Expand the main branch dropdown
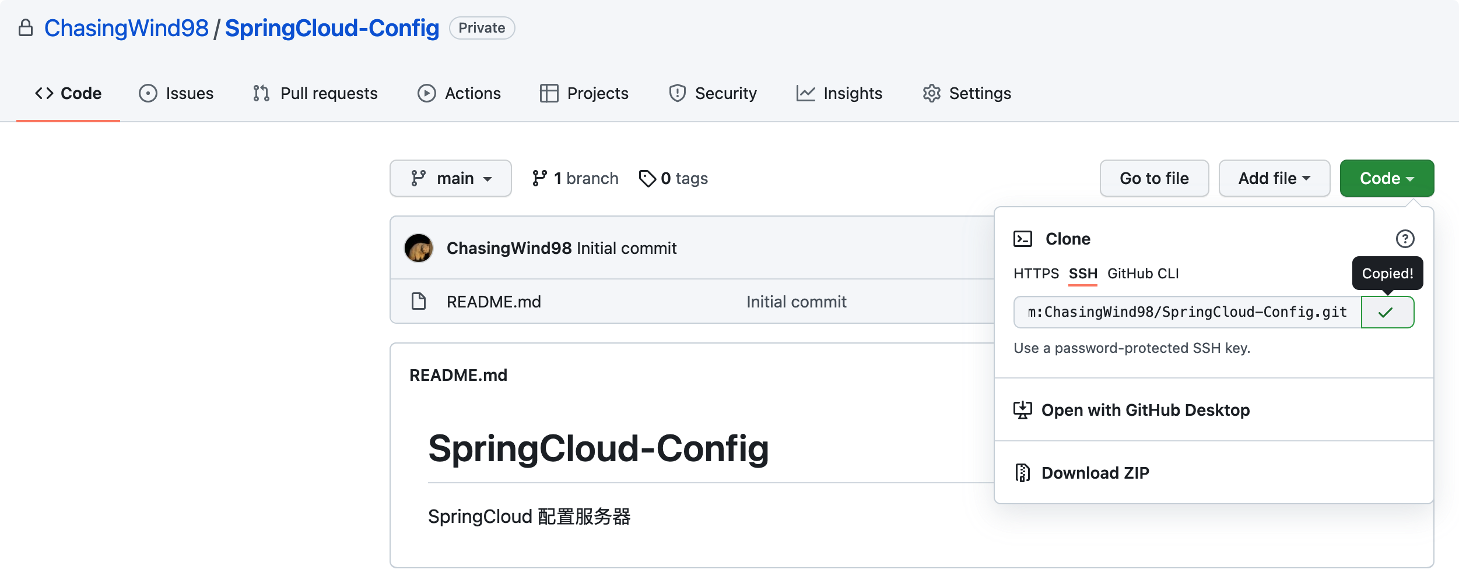1459x573 pixels. (x=451, y=178)
